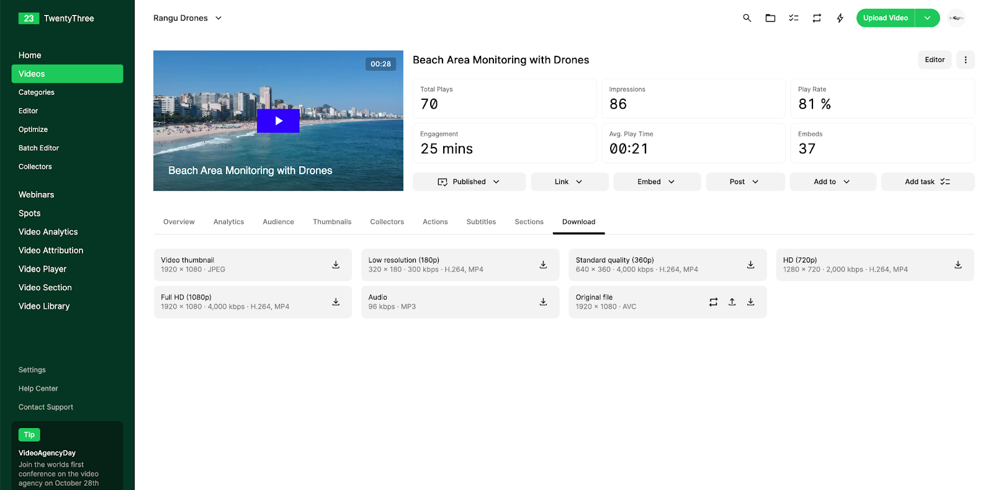Click the Engagement 25 mins stat card
Viewport: 993px width, 490px height.
[505, 143]
